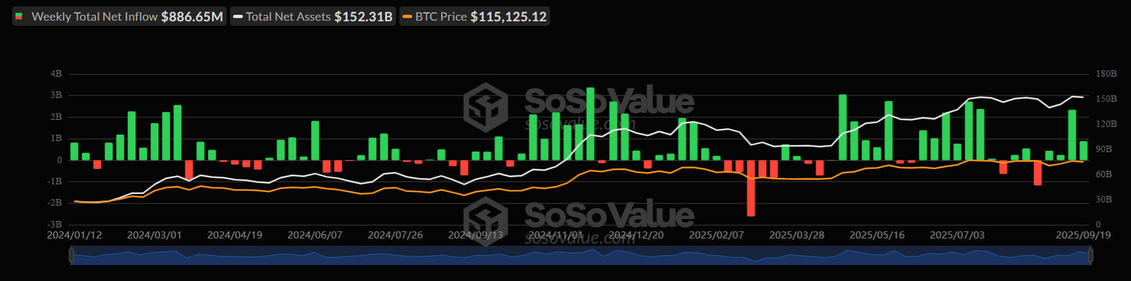Click the 180B right axis label

(1106, 74)
